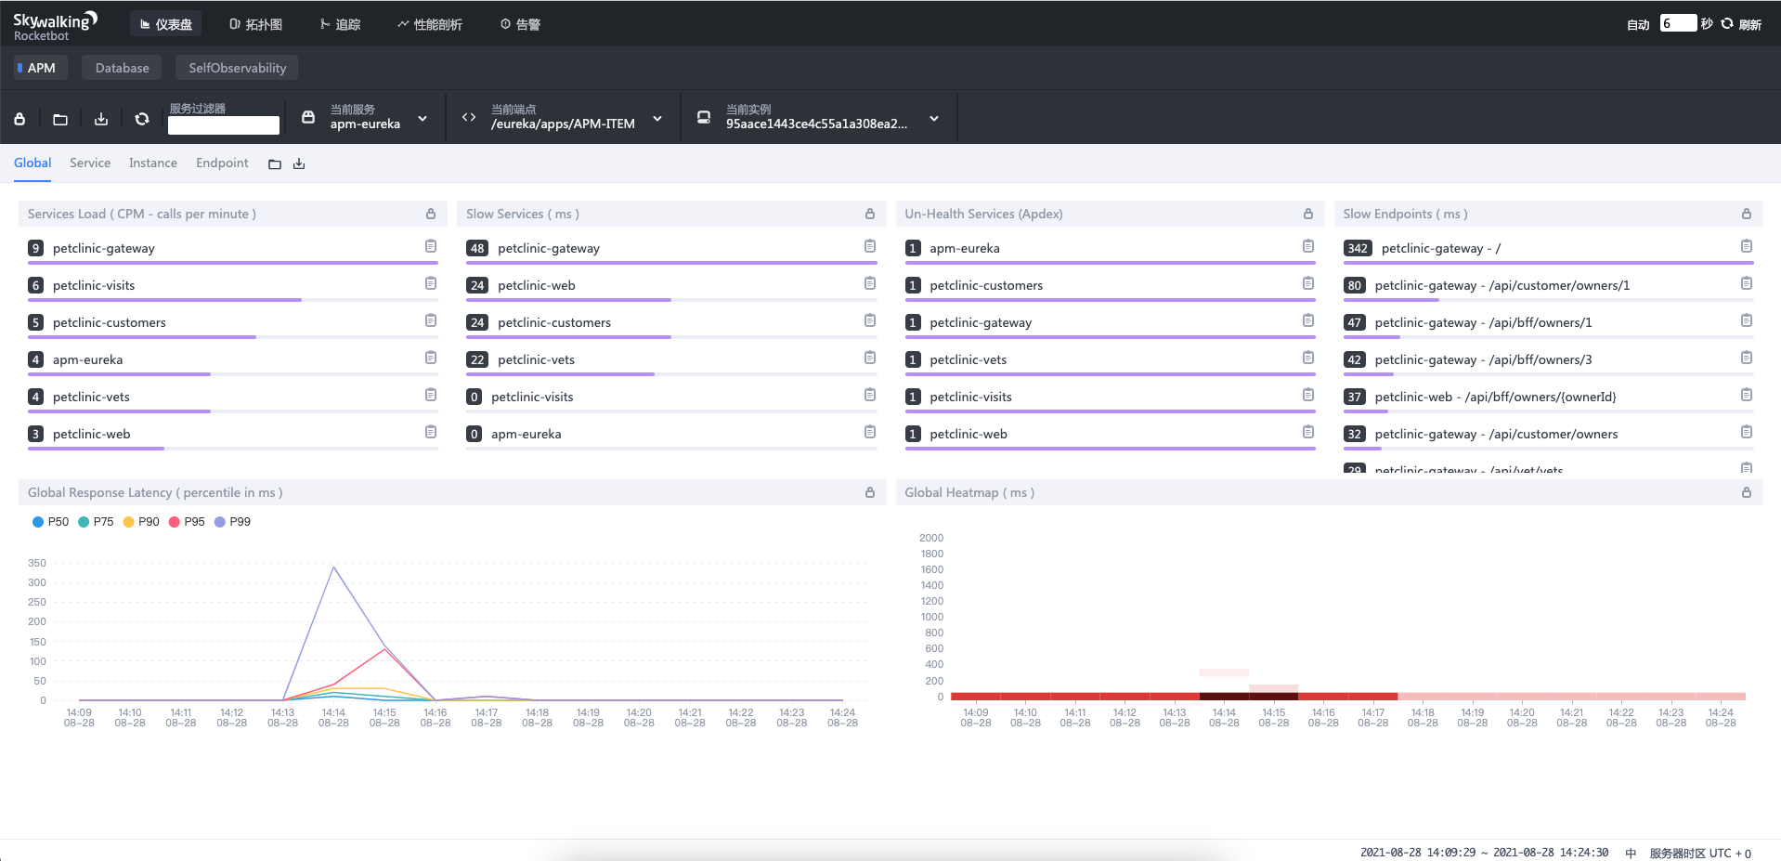This screenshot has width=1781, height=861.
Task: Click the lock icon in the dashboard toolbar
Action: pyautogui.click(x=19, y=119)
